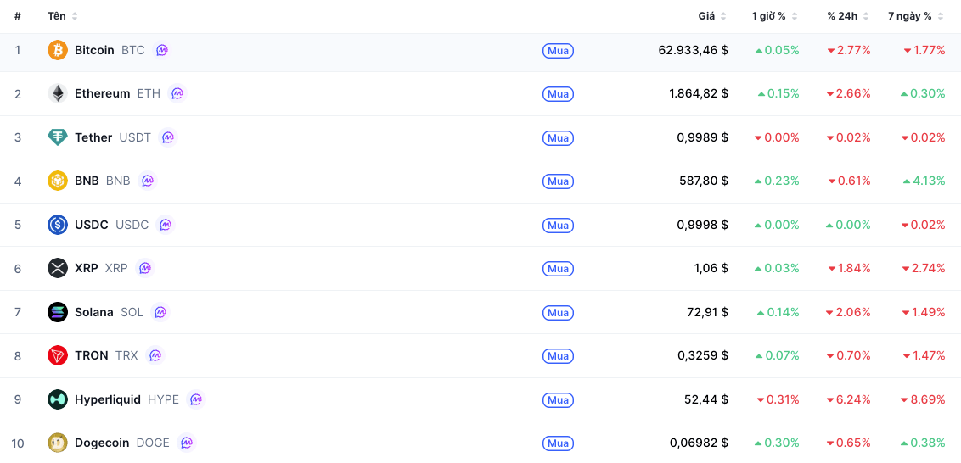961x463 pixels.
Task: Open the Solana name link
Action: click(93, 312)
